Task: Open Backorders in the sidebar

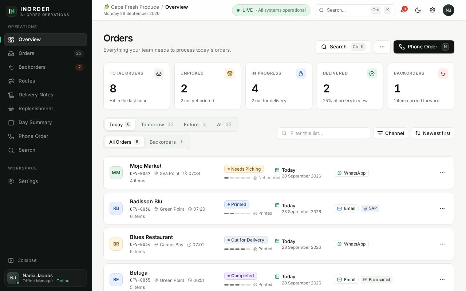Action: tap(46, 67)
